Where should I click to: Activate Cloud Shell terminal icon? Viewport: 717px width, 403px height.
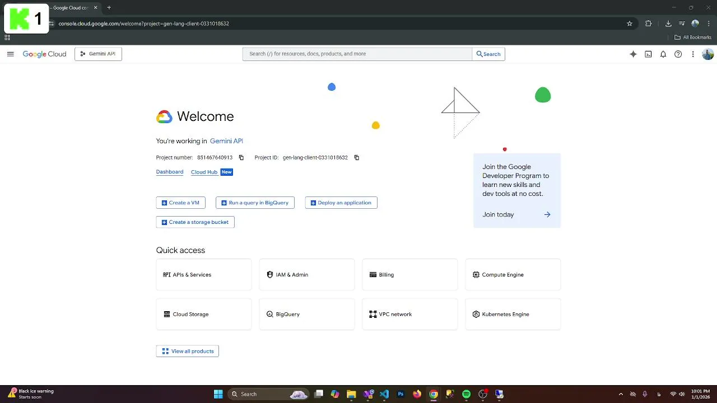tap(648, 54)
